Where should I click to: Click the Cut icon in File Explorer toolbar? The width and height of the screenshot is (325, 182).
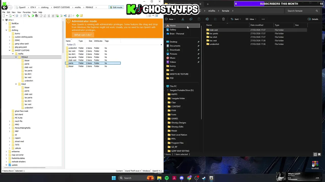[183, 19]
